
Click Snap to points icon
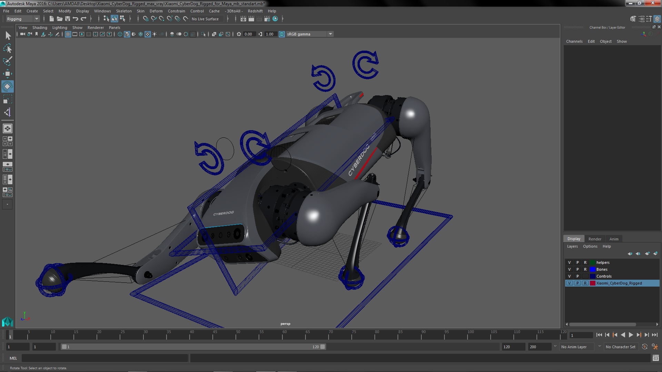coord(162,19)
